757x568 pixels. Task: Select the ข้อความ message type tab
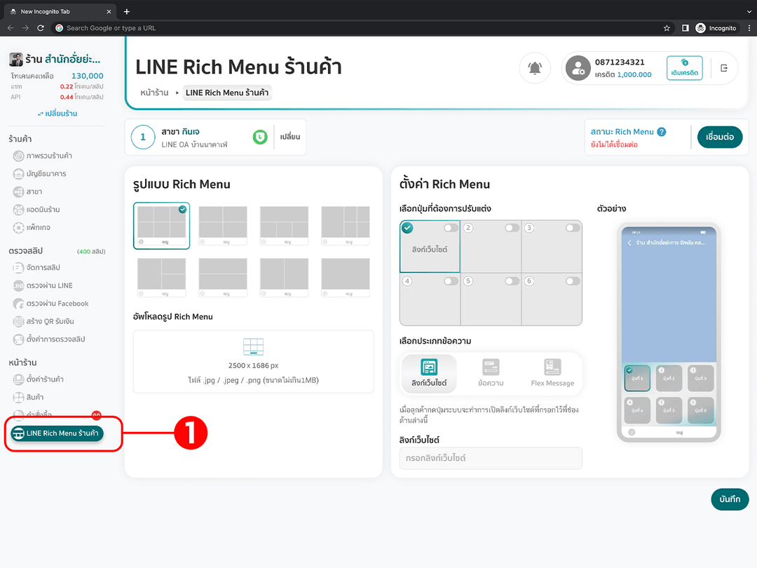pyautogui.click(x=491, y=373)
